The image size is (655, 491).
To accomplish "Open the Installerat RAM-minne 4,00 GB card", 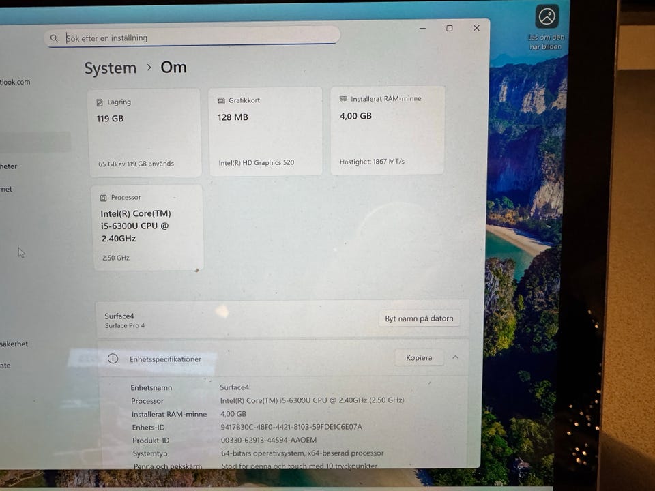I will click(x=388, y=130).
